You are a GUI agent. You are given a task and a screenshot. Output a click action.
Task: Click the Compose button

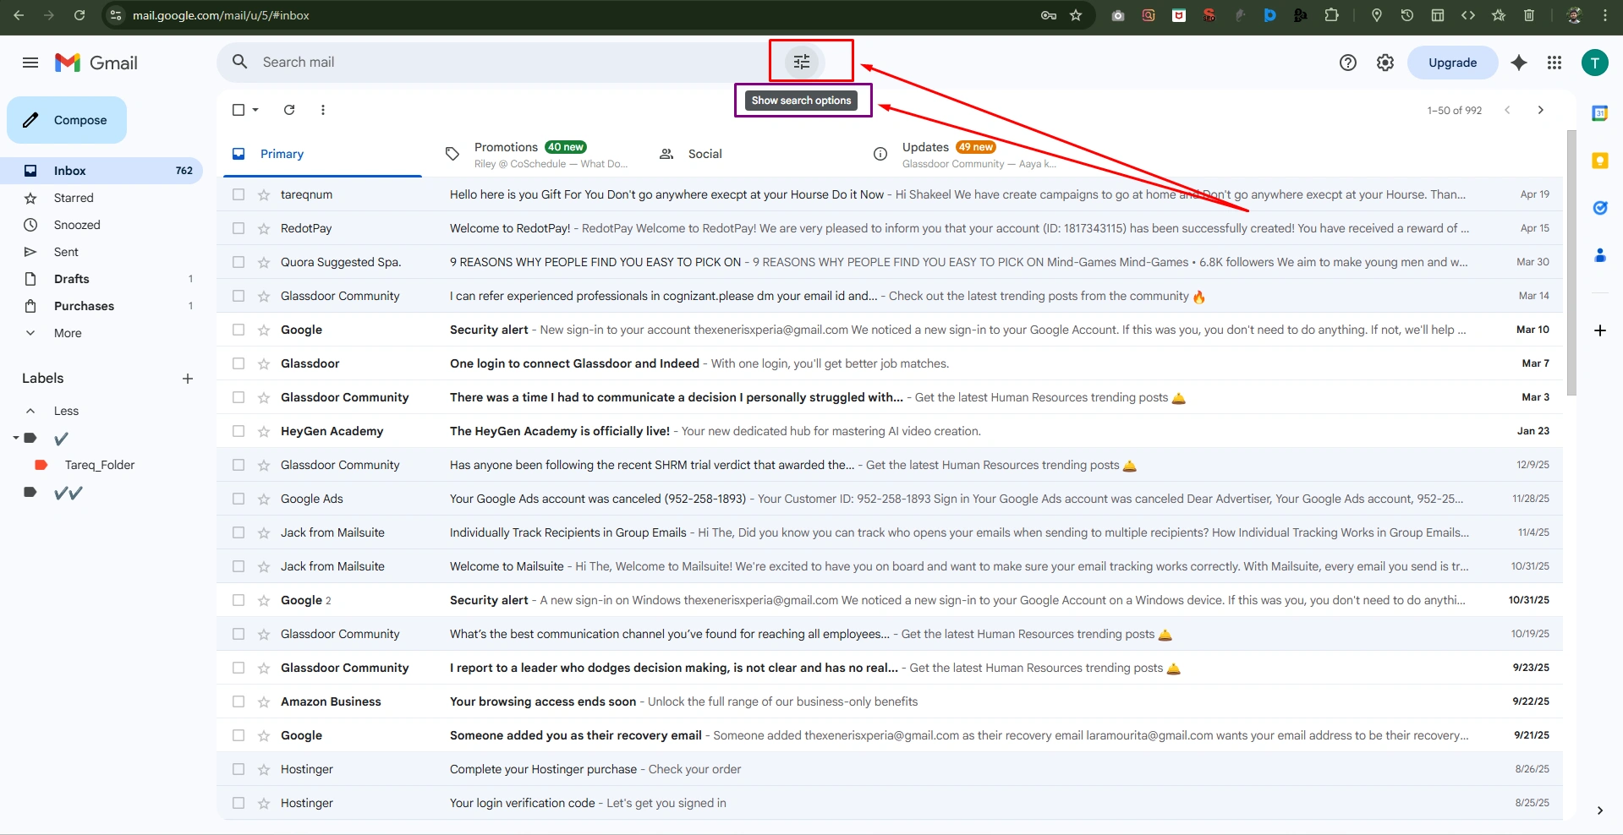[67, 120]
